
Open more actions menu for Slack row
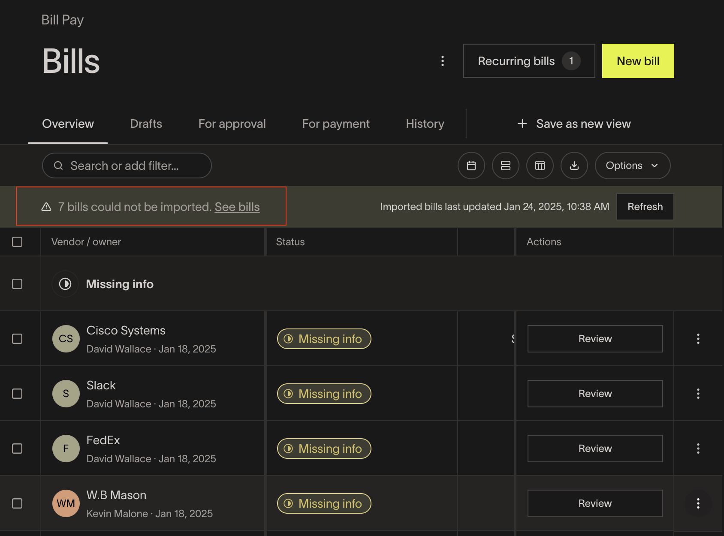pyautogui.click(x=698, y=394)
